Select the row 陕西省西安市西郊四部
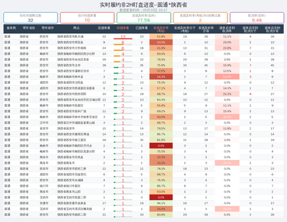The height and width of the screenshot is (222, 287). click(x=143, y=94)
